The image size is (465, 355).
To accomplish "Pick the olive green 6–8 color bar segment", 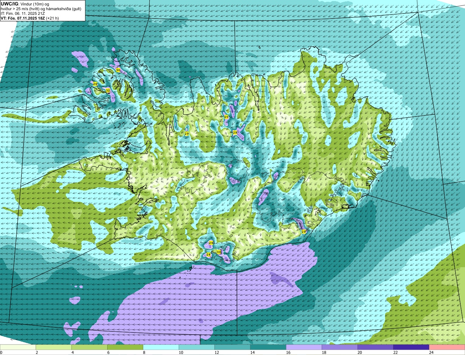I will [125, 347].
